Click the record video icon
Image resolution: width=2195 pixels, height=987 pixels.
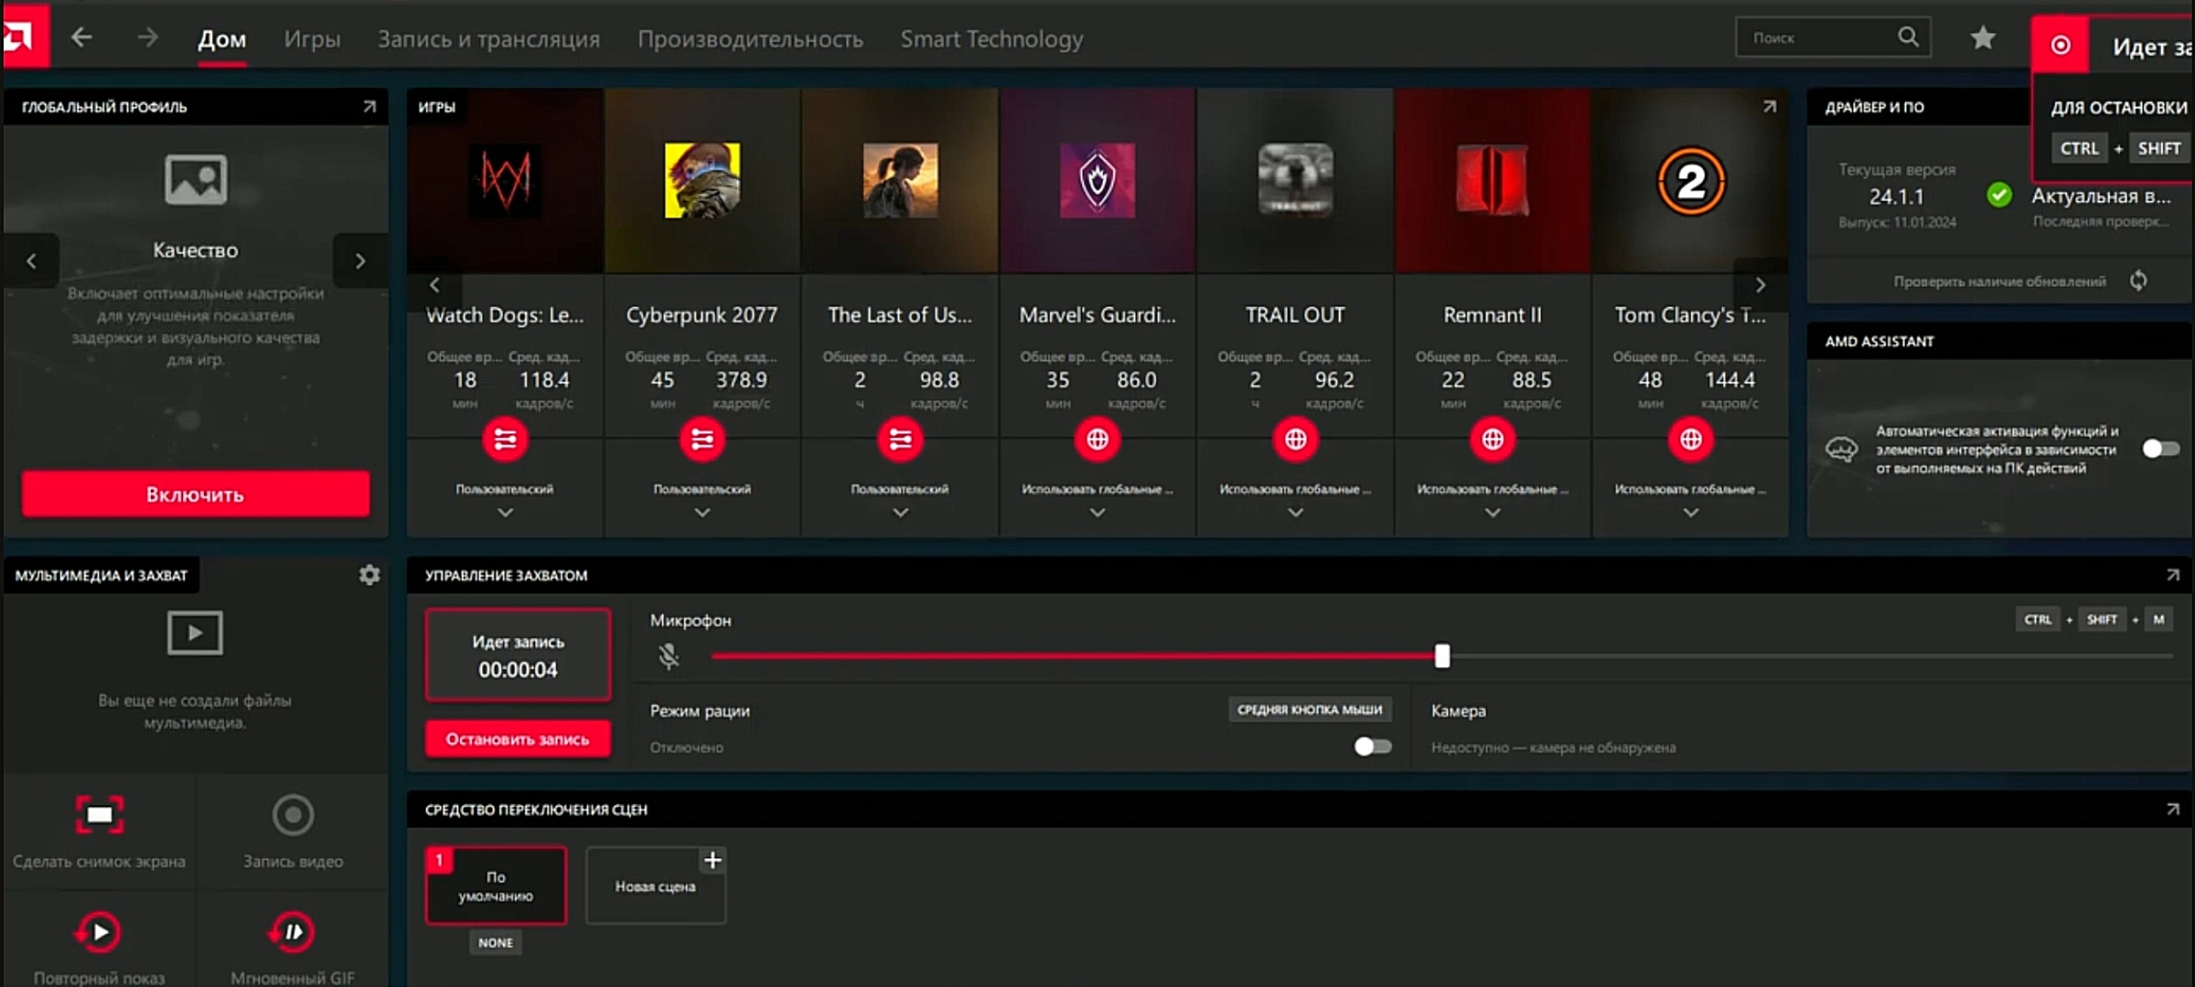pos(293,814)
